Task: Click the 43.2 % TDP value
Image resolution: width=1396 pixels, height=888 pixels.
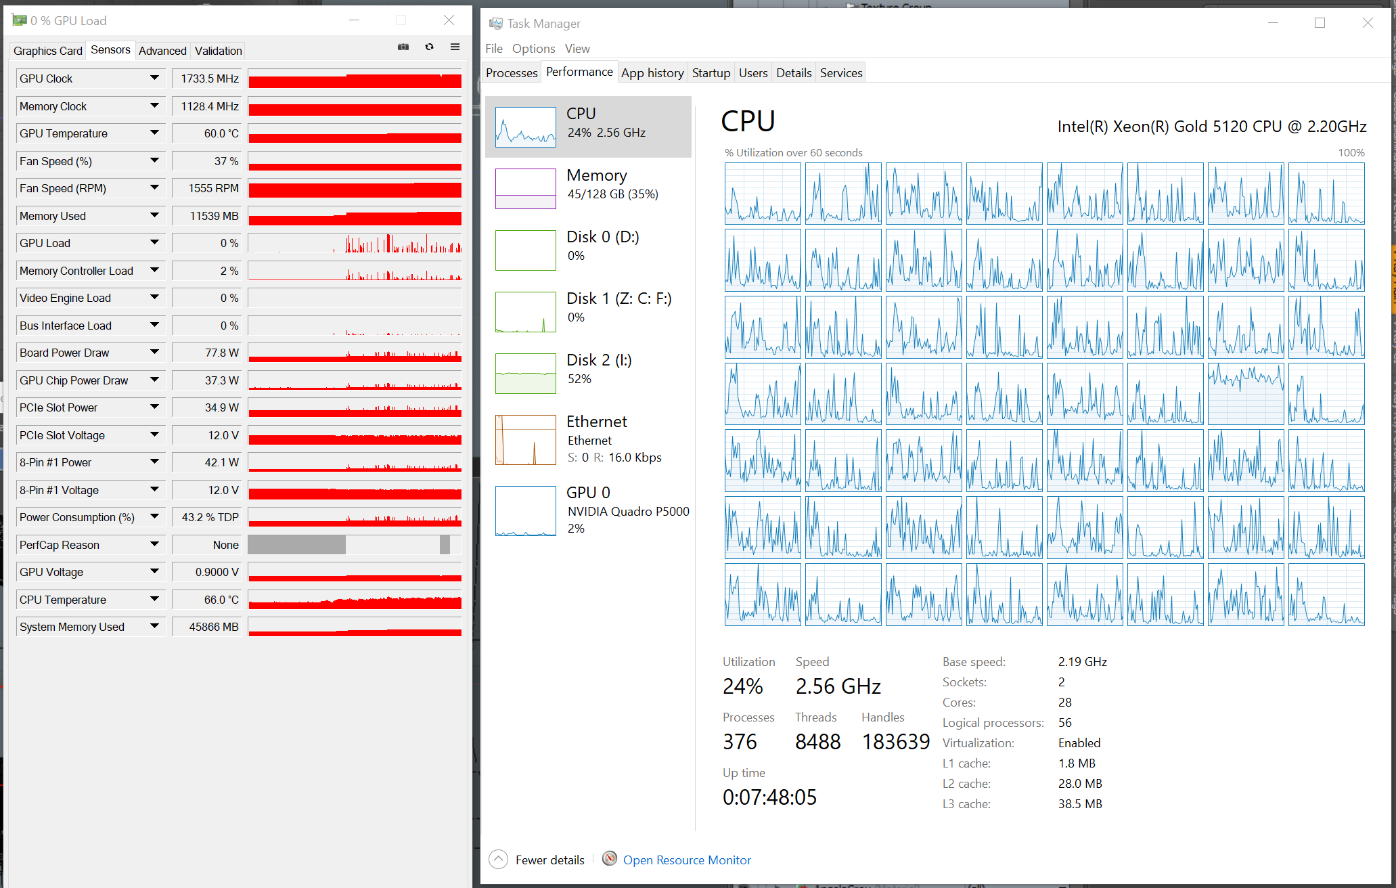Action: (x=207, y=517)
